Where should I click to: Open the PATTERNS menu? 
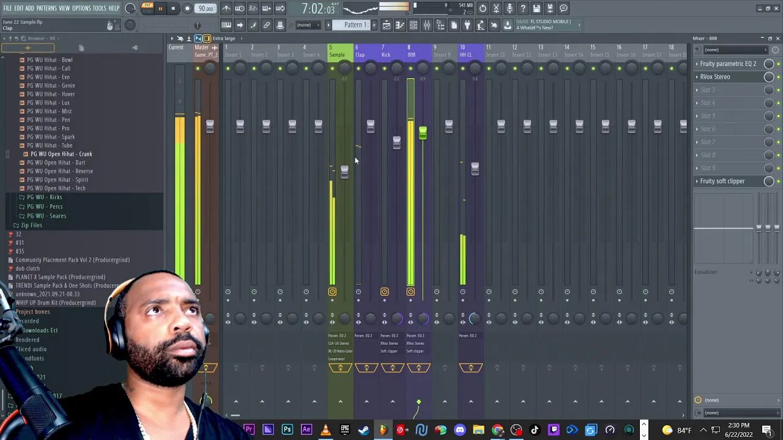46,9
